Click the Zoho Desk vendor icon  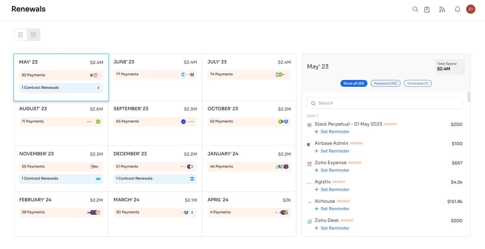[x=309, y=221]
